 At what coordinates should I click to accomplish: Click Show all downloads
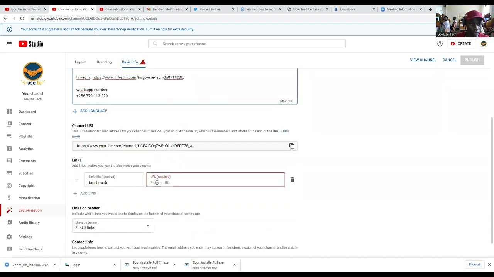point(475,265)
